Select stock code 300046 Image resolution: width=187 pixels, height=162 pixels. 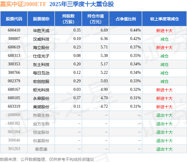tap(14, 140)
